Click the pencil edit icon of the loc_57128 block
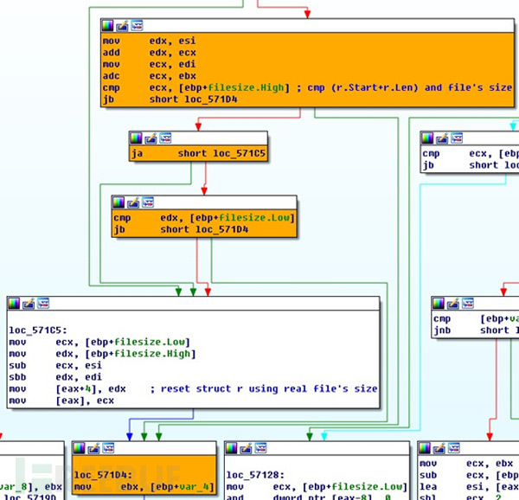This screenshot has height=500, width=519. tap(246, 448)
